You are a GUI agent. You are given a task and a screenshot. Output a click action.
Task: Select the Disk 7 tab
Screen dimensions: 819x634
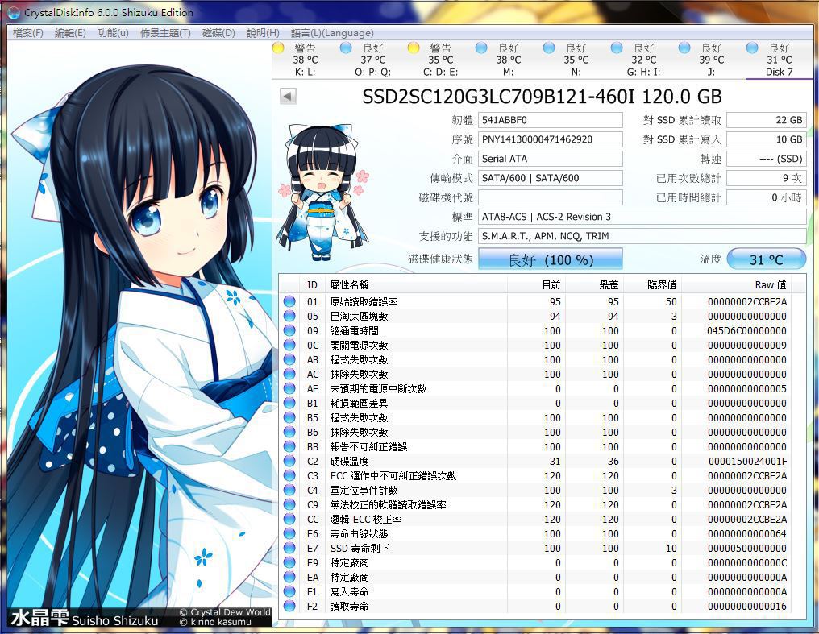[x=779, y=60]
